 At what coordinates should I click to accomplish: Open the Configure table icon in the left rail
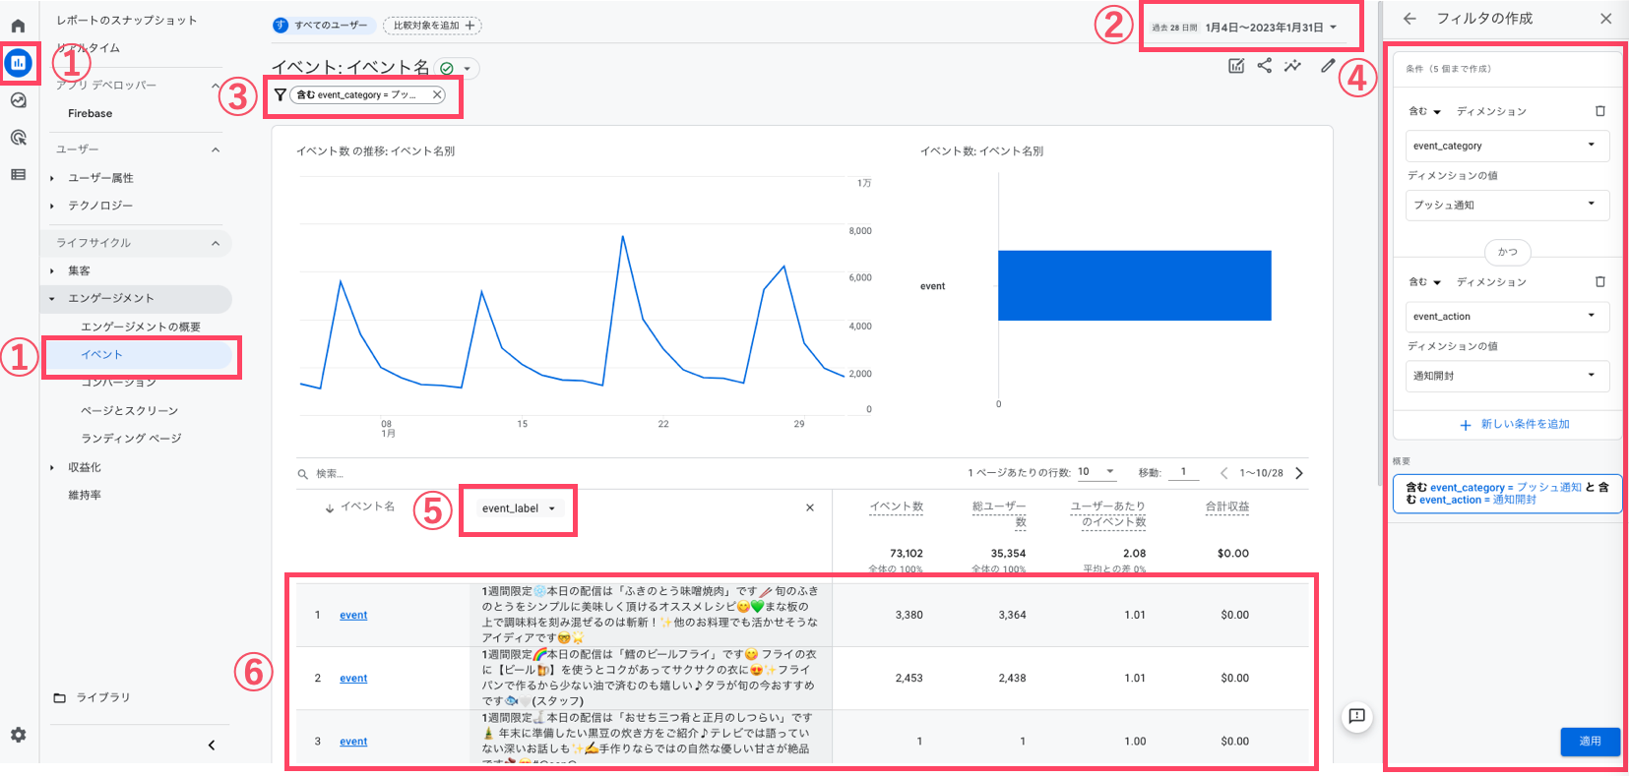[x=18, y=174]
